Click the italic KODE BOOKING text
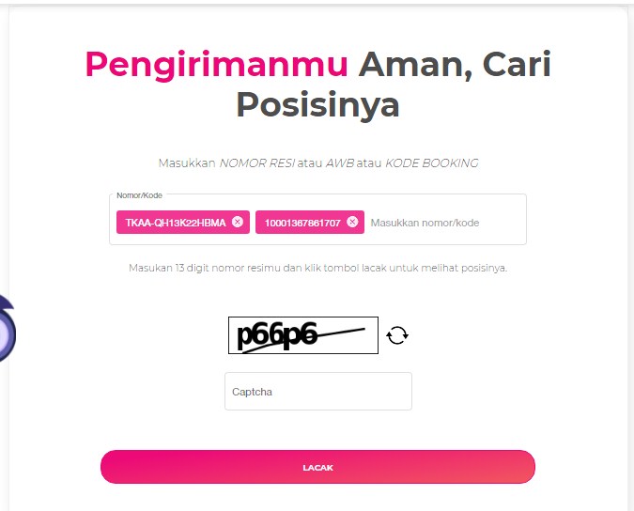The image size is (634, 511). point(431,163)
